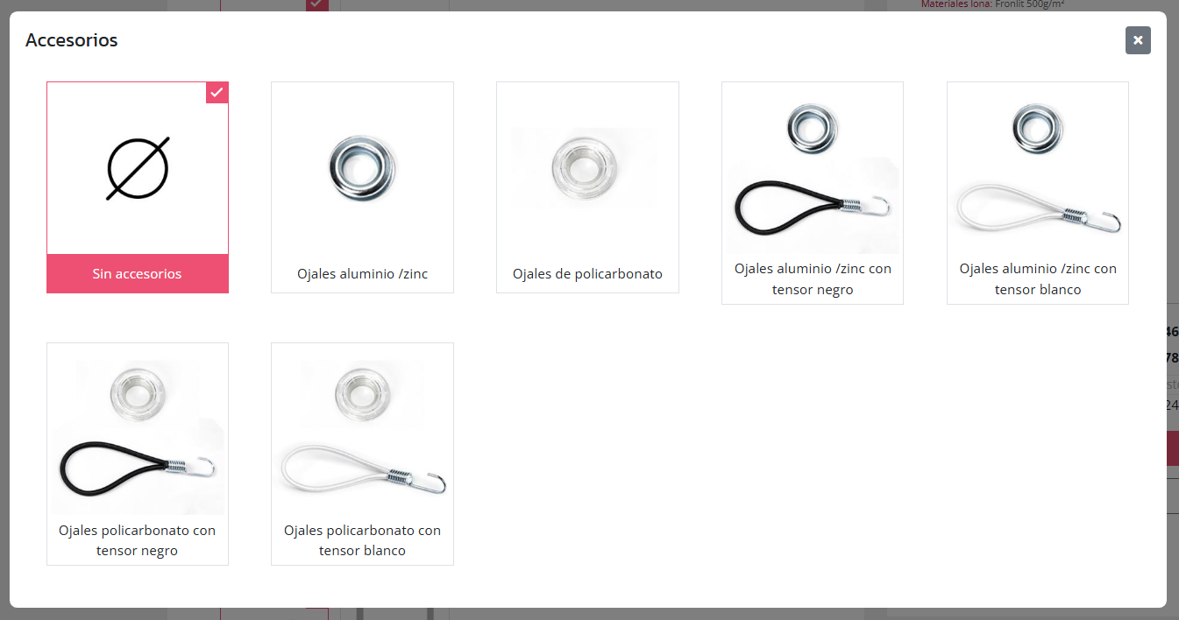Click the black tensor cord under the metal eyelet
Screen dimensions: 1179x620
coord(812,208)
